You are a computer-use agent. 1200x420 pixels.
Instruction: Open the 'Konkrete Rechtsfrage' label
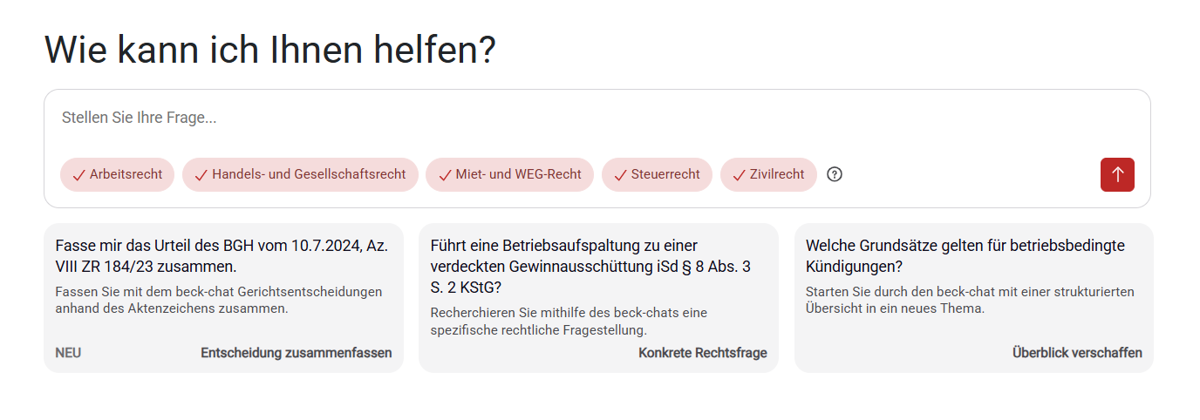pyautogui.click(x=702, y=353)
